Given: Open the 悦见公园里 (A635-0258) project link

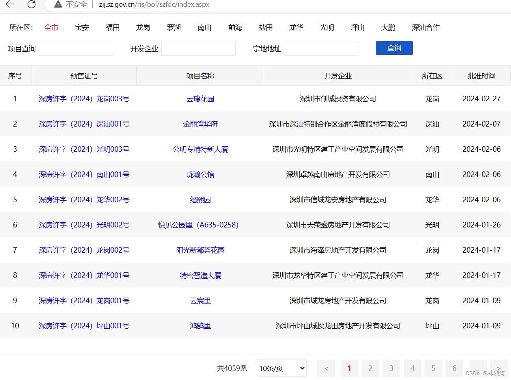Looking at the screenshot, I should tap(198, 225).
